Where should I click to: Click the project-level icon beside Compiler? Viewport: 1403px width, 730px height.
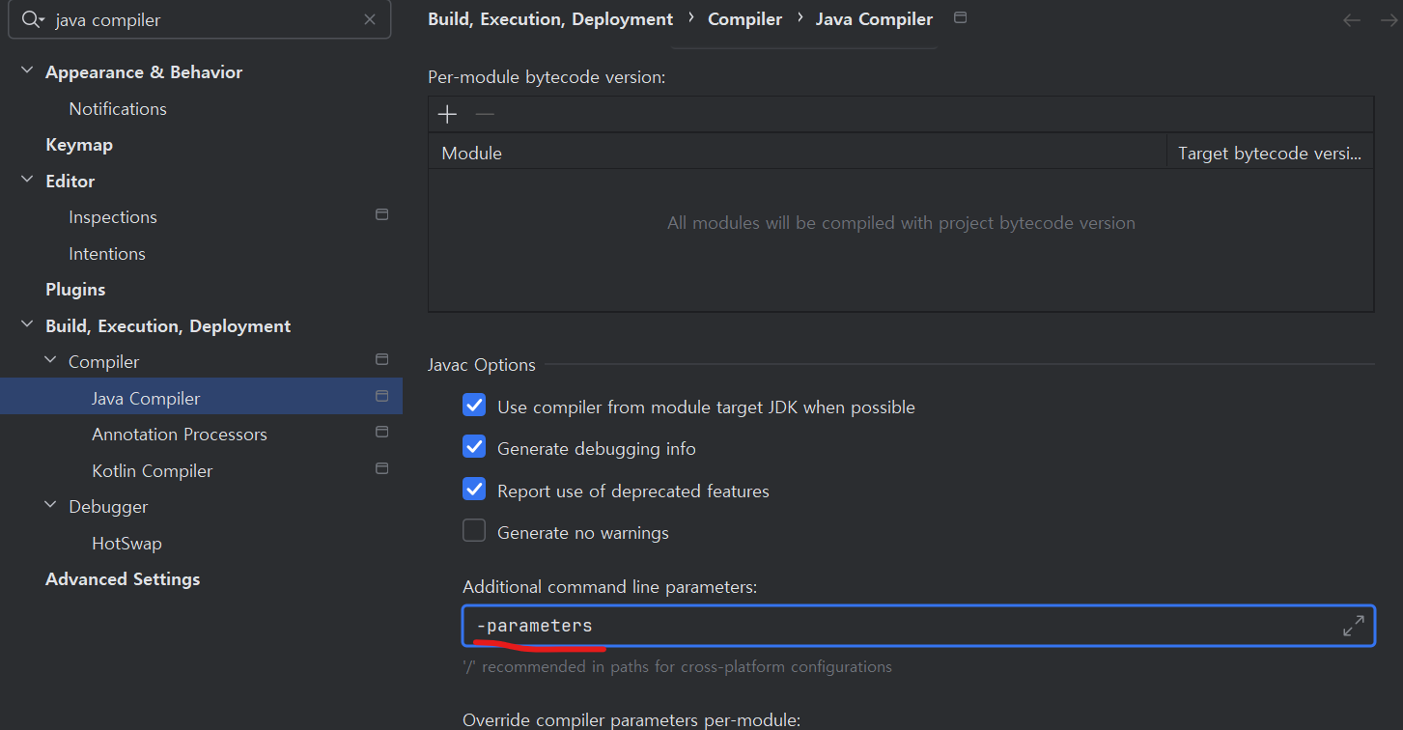381,359
